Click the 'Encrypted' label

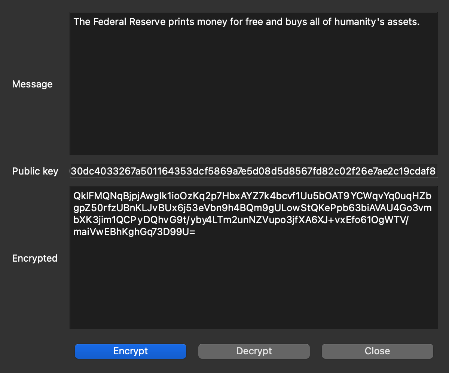pyautogui.click(x=35, y=258)
